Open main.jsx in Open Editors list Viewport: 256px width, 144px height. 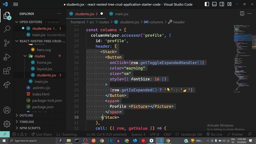click(x=40, y=35)
